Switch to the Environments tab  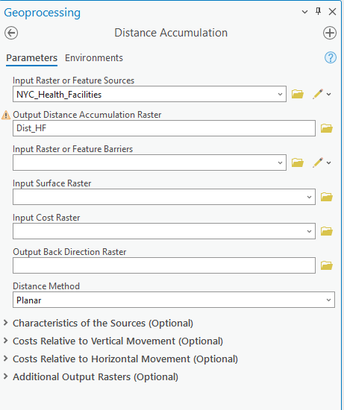(x=94, y=58)
